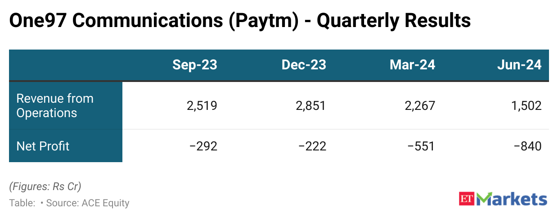Click the Revenue from Operations row label
The width and height of the screenshot is (558, 218).
(55, 105)
